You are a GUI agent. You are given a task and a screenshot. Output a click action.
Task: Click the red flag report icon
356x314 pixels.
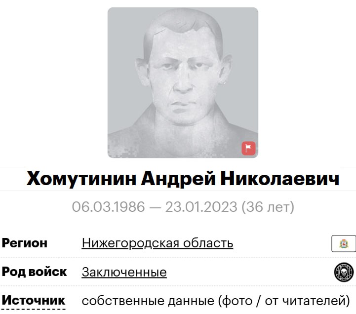pyautogui.click(x=248, y=148)
